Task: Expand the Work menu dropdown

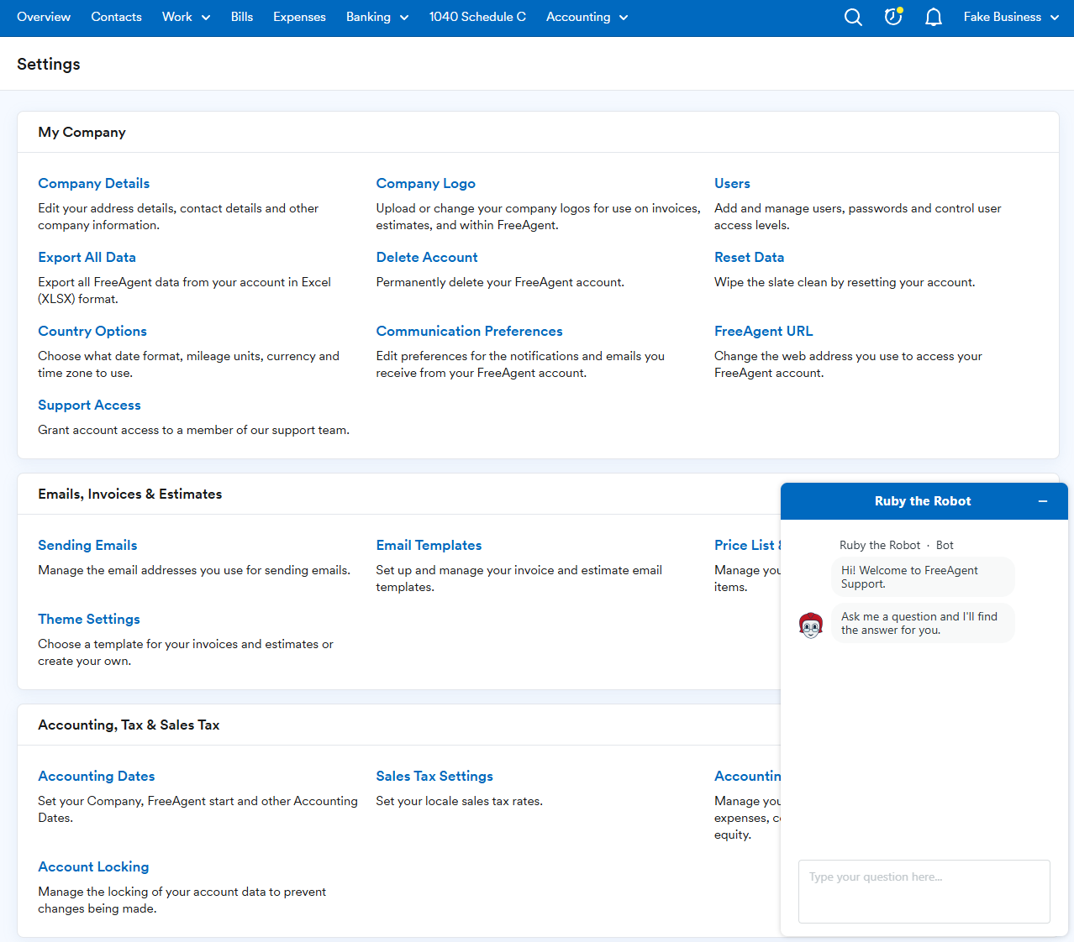Action: [186, 17]
